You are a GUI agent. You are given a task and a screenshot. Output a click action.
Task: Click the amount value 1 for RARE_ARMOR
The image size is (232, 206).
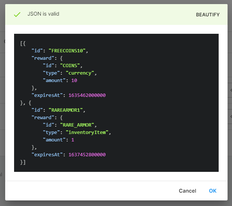tap(73, 140)
